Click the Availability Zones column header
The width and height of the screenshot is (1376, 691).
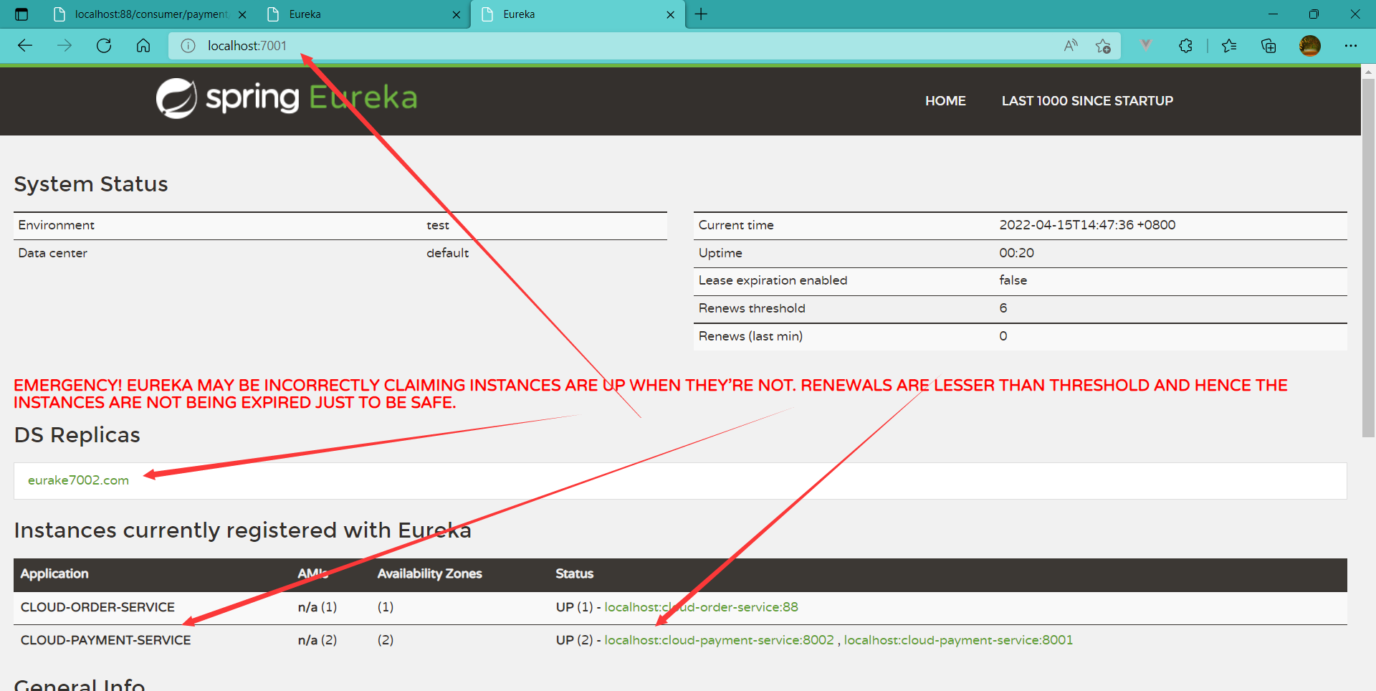click(x=429, y=573)
